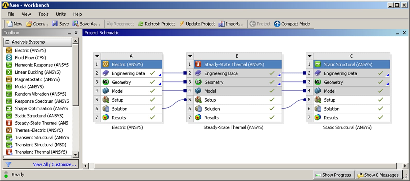Click schematic horizontal scrollbar right arrow
The height and width of the screenshot is (181, 410).
[x=405, y=166]
